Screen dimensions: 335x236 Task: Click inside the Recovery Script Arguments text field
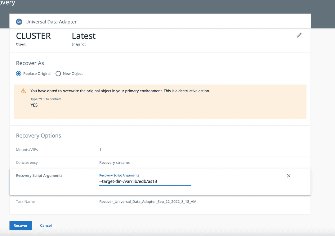tap(145, 181)
